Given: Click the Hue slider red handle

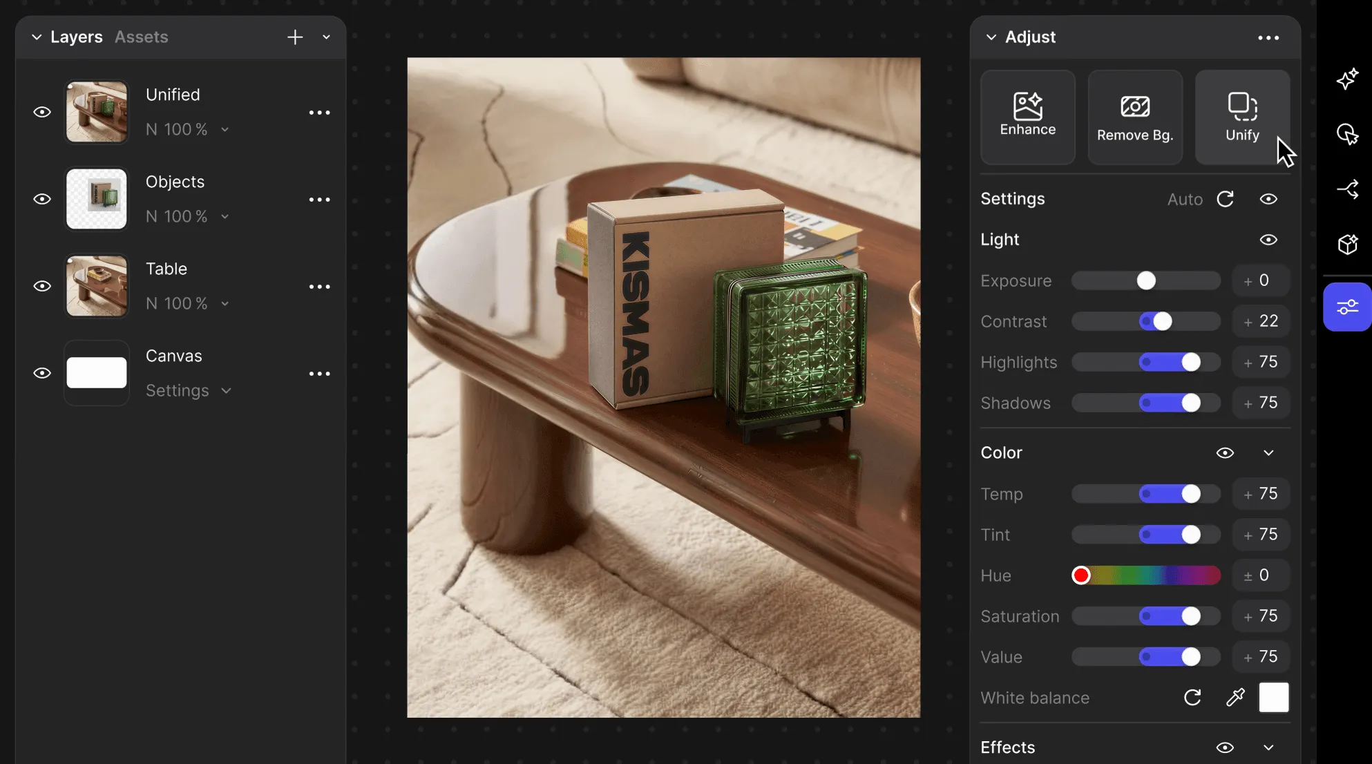Looking at the screenshot, I should (1081, 575).
